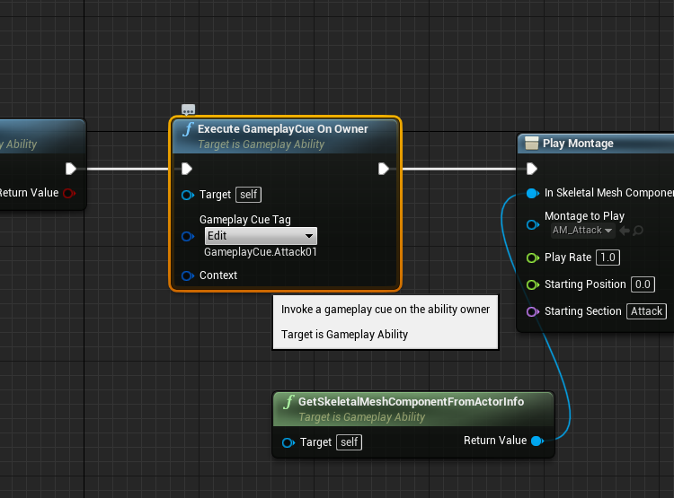The height and width of the screenshot is (498, 674).
Task: Click the Play Montage node header icon
Action: coord(532,143)
